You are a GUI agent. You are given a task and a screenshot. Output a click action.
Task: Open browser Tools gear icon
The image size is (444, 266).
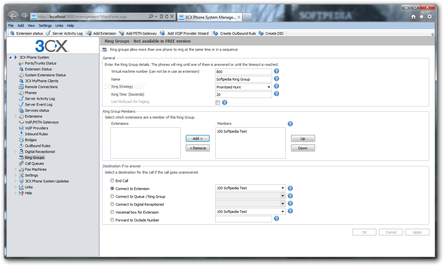click(430, 17)
